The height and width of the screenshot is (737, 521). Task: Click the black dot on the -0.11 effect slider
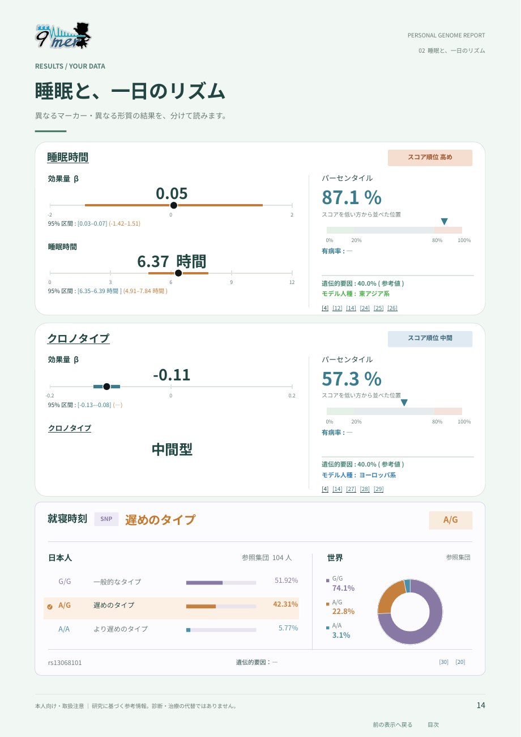106,387
